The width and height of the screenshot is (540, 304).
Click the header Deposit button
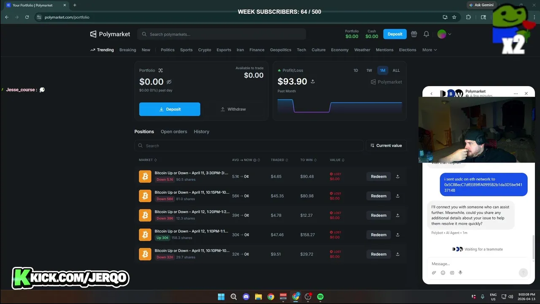click(x=395, y=34)
